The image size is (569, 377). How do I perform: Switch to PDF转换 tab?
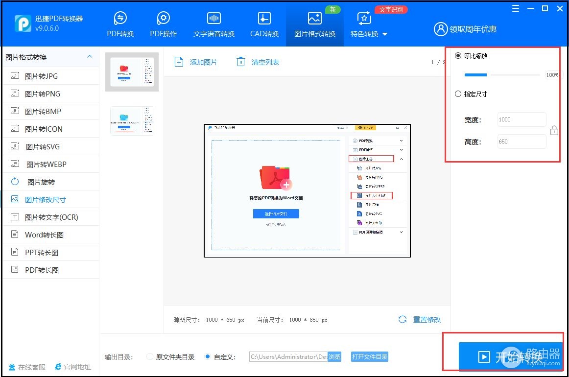coord(120,24)
